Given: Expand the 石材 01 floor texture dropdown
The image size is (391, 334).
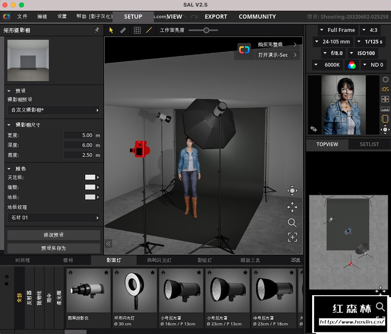Looking at the screenshot, I should click(x=53, y=218).
